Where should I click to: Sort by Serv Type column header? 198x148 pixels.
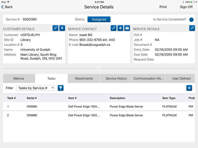click(169, 98)
